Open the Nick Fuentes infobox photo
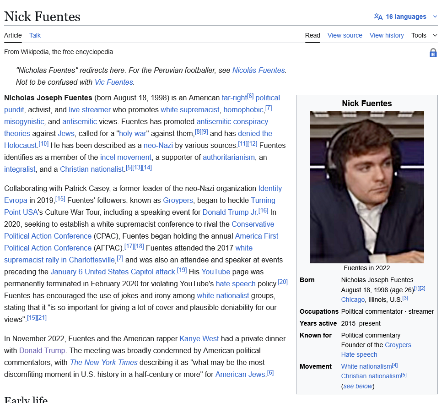Screen dimensions: 447x403 coord(367,187)
